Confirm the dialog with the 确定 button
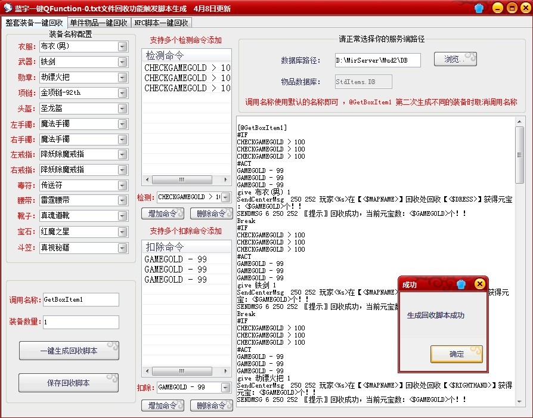This screenshot has width=533, height=418. pyautogui.click(x=457, y=354)
